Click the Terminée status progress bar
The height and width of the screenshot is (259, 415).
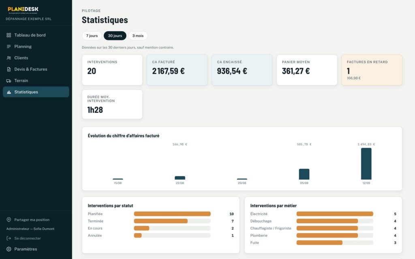coord(172,221)
